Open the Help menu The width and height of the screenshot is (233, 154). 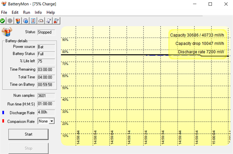coord(51,12)
